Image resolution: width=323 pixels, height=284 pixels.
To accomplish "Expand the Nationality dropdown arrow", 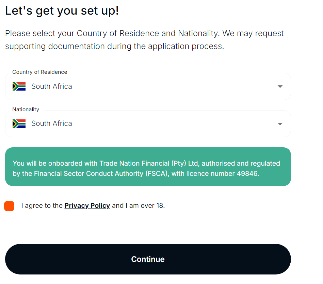I will click(280, 124).
